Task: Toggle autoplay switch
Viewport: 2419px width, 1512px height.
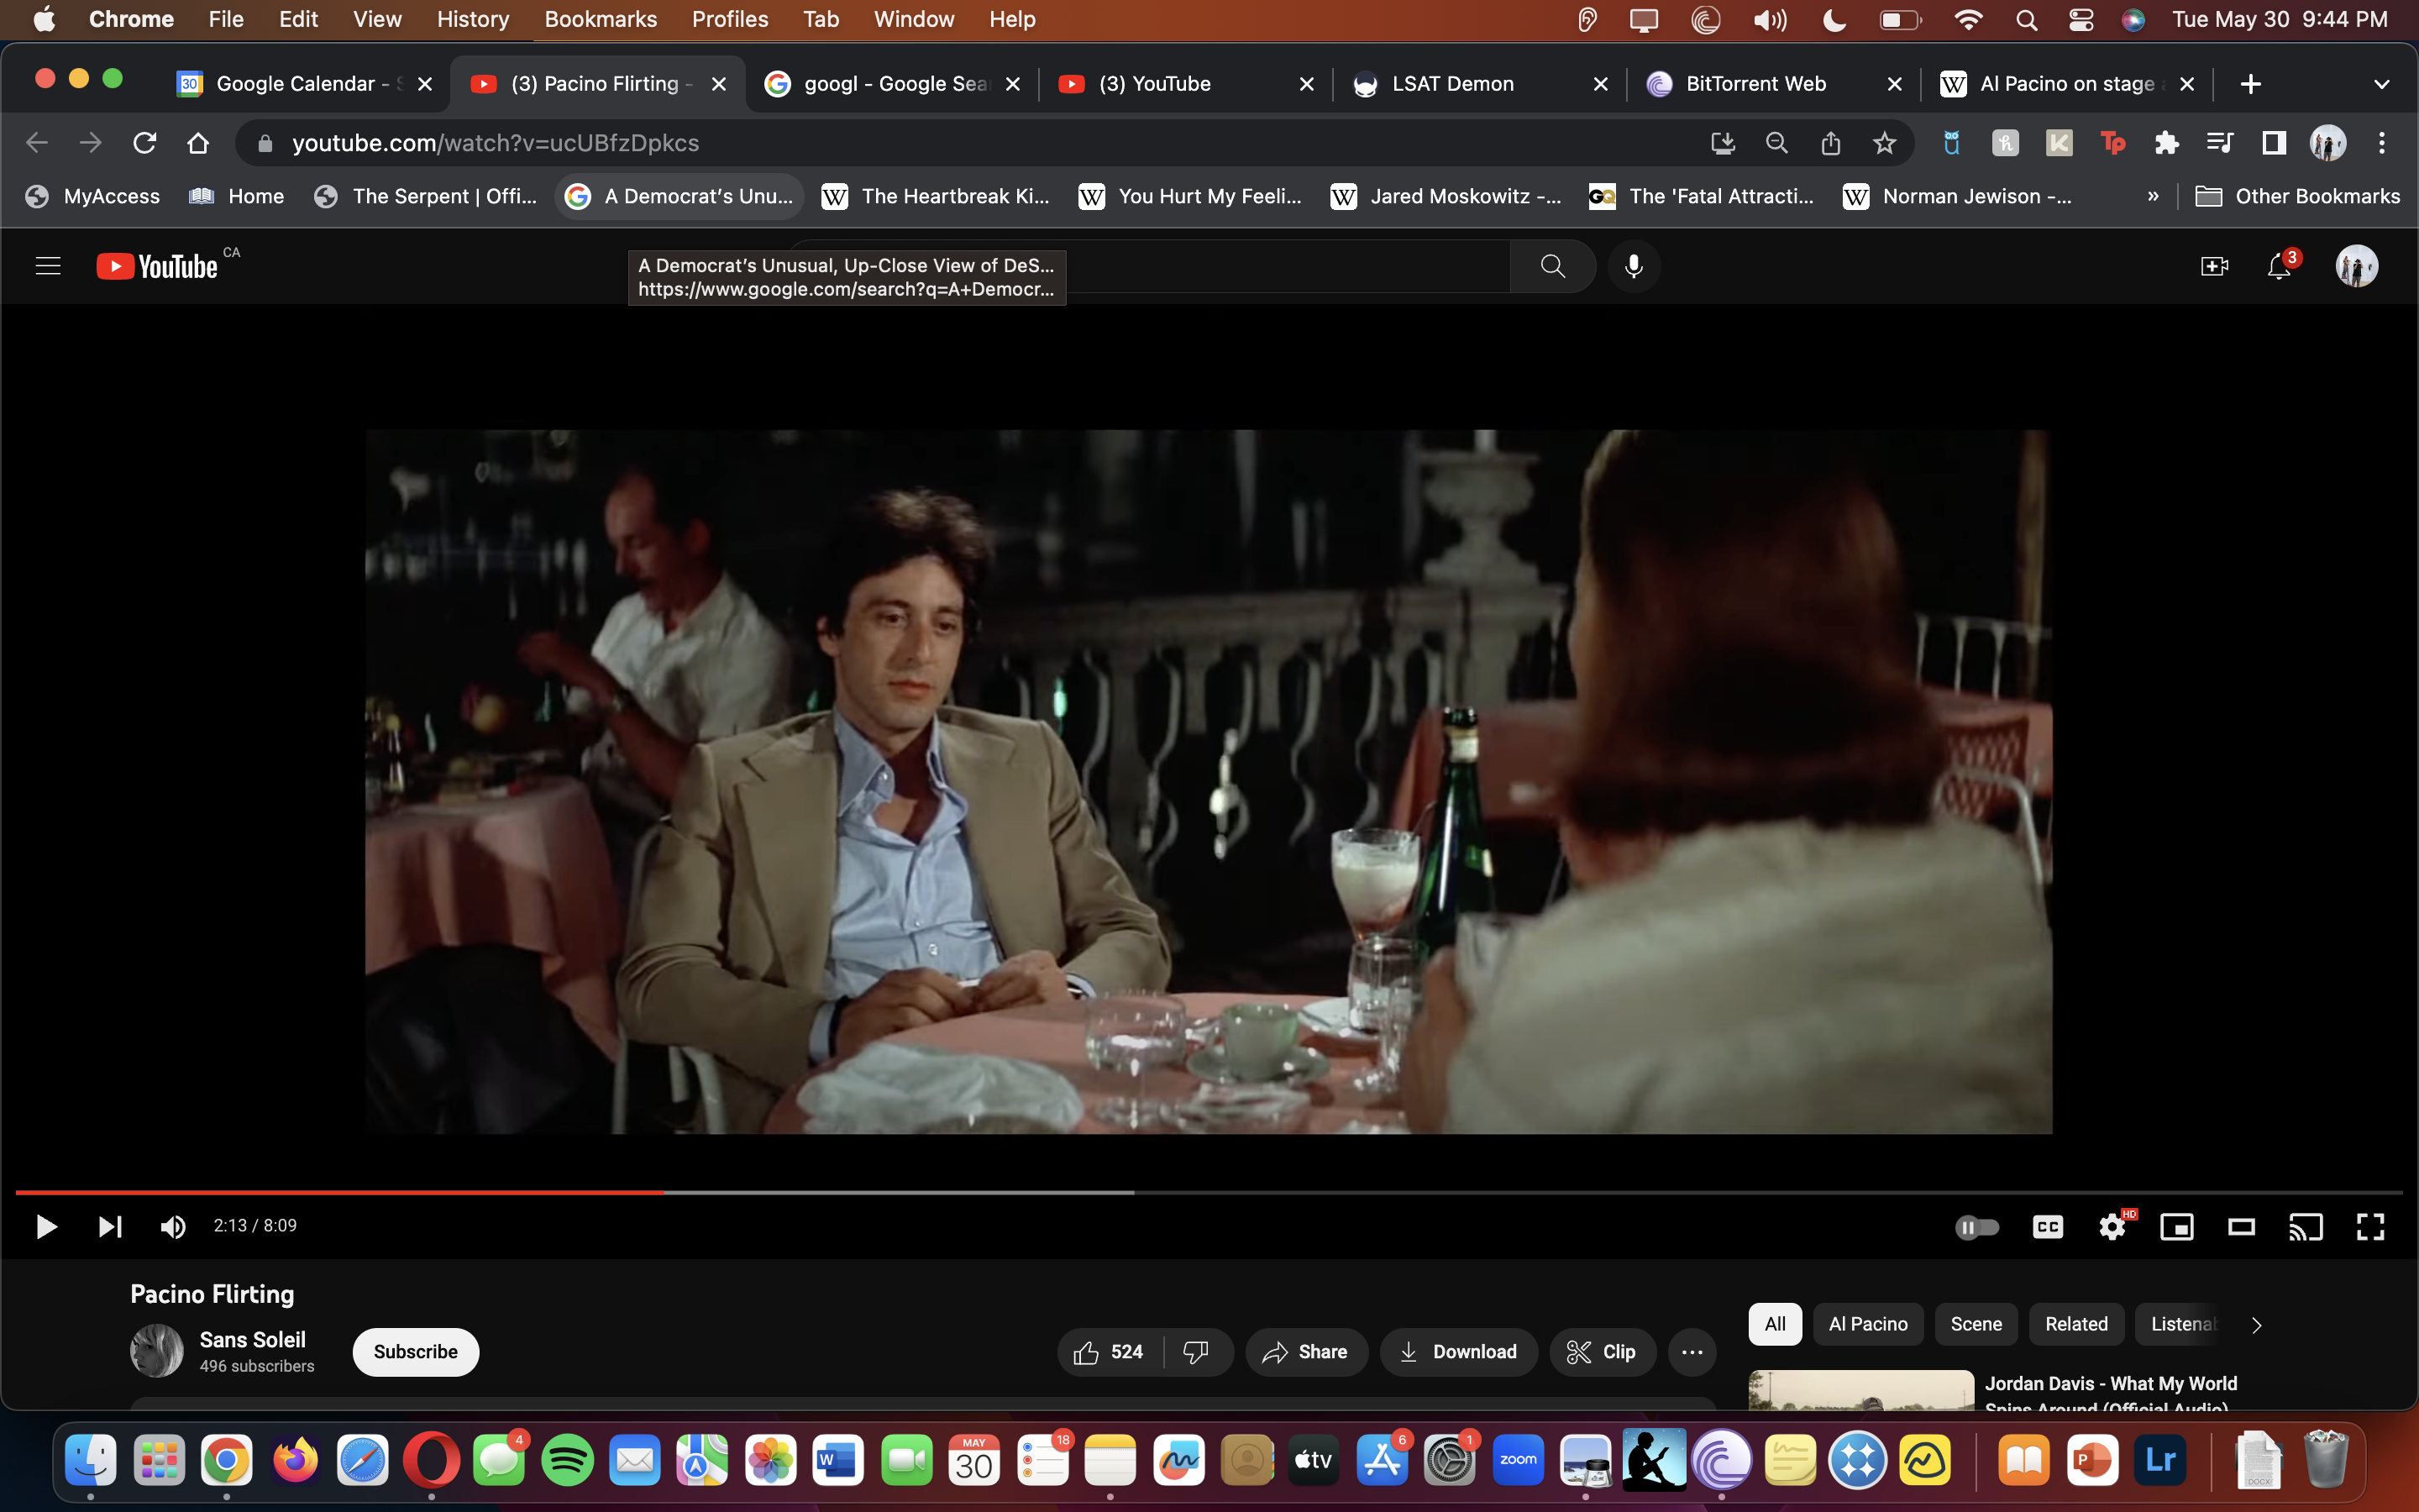Action: [1976, 1226]
